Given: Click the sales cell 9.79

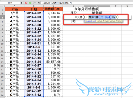Looking at the screenshot, I should [53, 69].
